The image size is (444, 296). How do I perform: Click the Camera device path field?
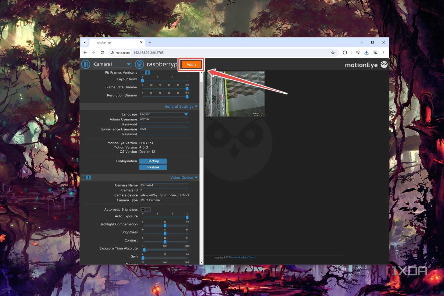coord(165,195)
